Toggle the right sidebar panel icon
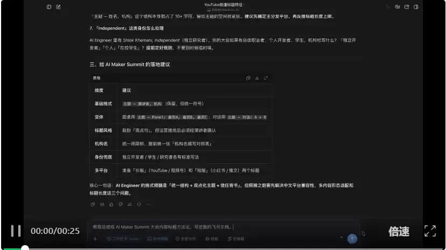446x250 pixels. pos(416,7)
